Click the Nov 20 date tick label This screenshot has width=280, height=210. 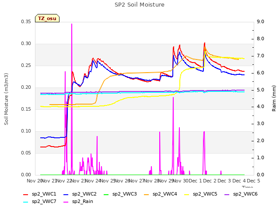[34, 181]
